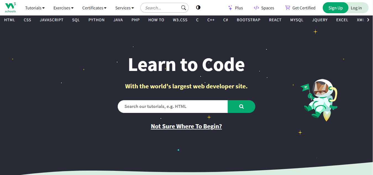
Task: Follow the Not Sure Where To Begin link
Action: click(x=186, y=126)
